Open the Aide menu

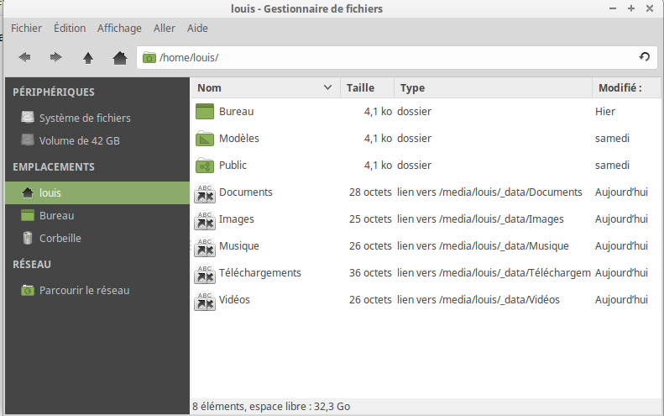pos(197,28)
